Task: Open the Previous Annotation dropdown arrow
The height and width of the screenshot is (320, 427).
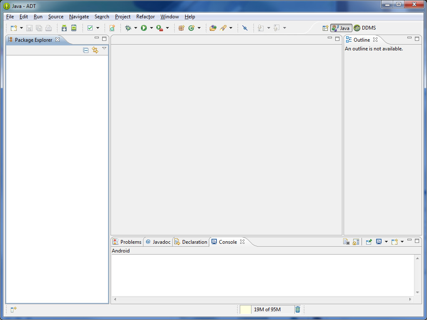Action: click(x=284, y=28)
